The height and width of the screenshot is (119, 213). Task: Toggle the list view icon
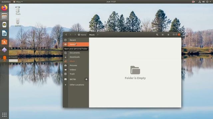(163, 35)
